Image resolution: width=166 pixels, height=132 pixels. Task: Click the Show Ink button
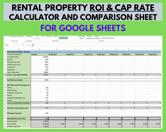(63, 38)
